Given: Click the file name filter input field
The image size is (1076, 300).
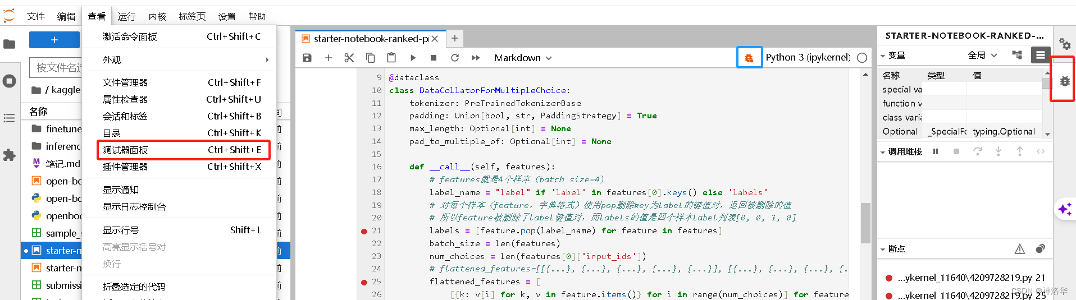Looking at the screenshot, I should [56, 68].
